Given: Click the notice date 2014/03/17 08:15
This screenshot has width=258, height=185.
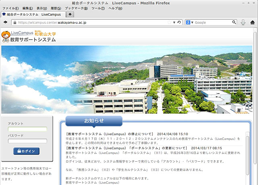Looking at the screenshot, I should coord(206,148).
